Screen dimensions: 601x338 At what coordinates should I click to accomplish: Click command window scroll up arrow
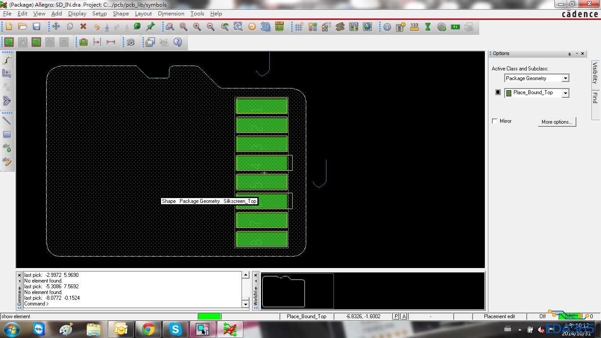[x=246, y=275]
